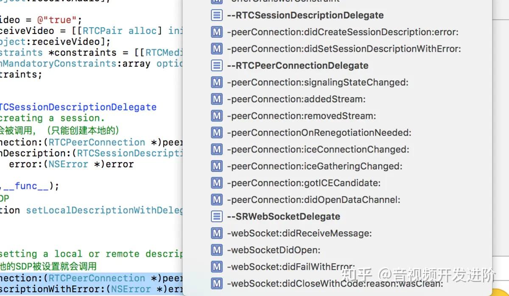Click the M icon beside addedStream:

click(217, 99)
